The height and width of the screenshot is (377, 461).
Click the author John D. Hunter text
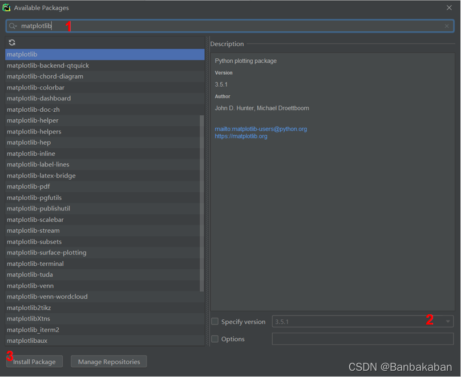pos(262,108)
